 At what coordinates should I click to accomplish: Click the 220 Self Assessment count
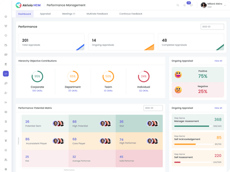(x=218, y=155)
